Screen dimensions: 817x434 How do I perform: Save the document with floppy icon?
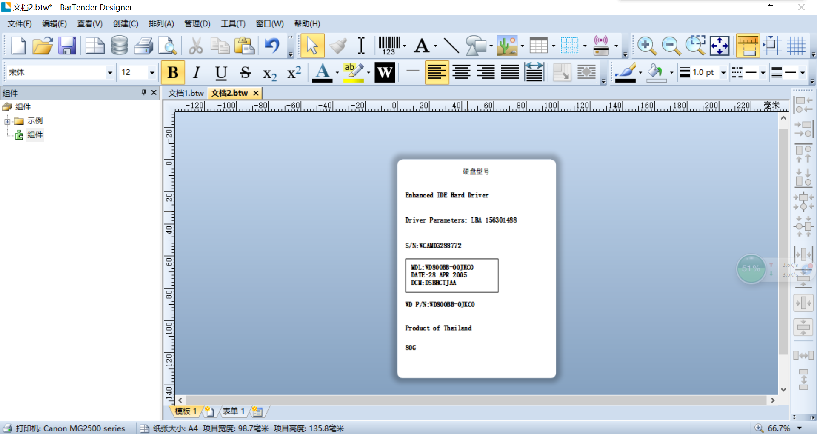(x=67, y=46)
